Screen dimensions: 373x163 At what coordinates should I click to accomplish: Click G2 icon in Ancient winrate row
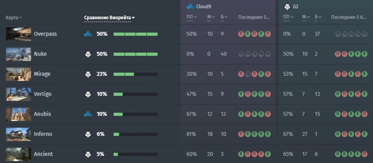point(88,154)
